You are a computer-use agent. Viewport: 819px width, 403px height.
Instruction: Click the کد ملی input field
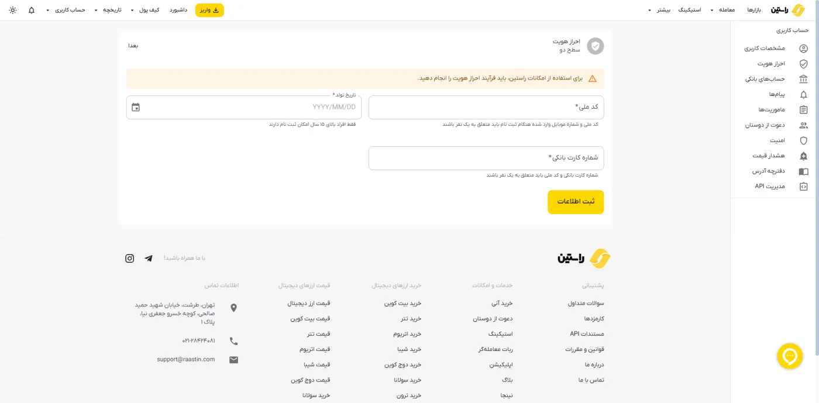(486, 108)
